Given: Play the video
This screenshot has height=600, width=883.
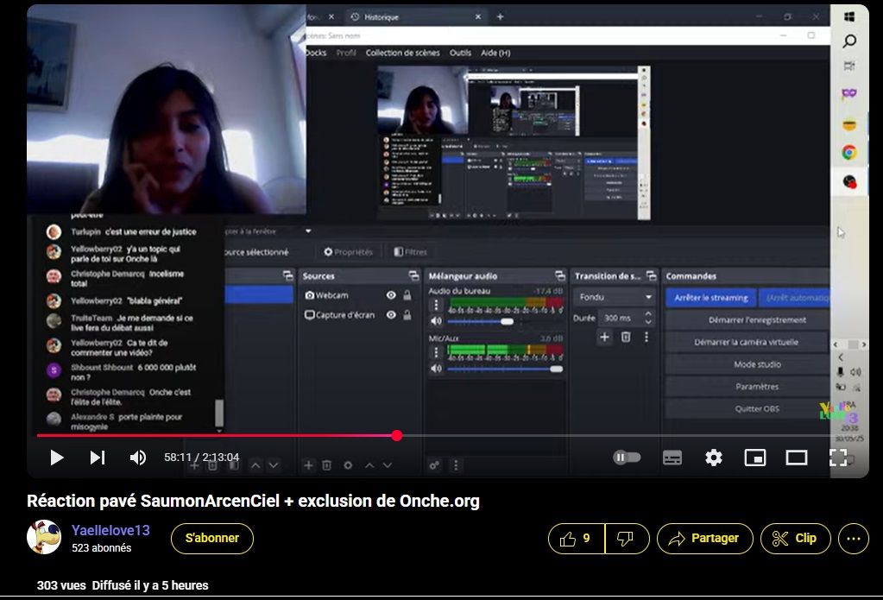Looking at the screenshot, I should pos(57,458).
